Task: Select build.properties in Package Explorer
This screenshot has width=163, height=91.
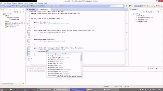Action: [x=10, y=27]
